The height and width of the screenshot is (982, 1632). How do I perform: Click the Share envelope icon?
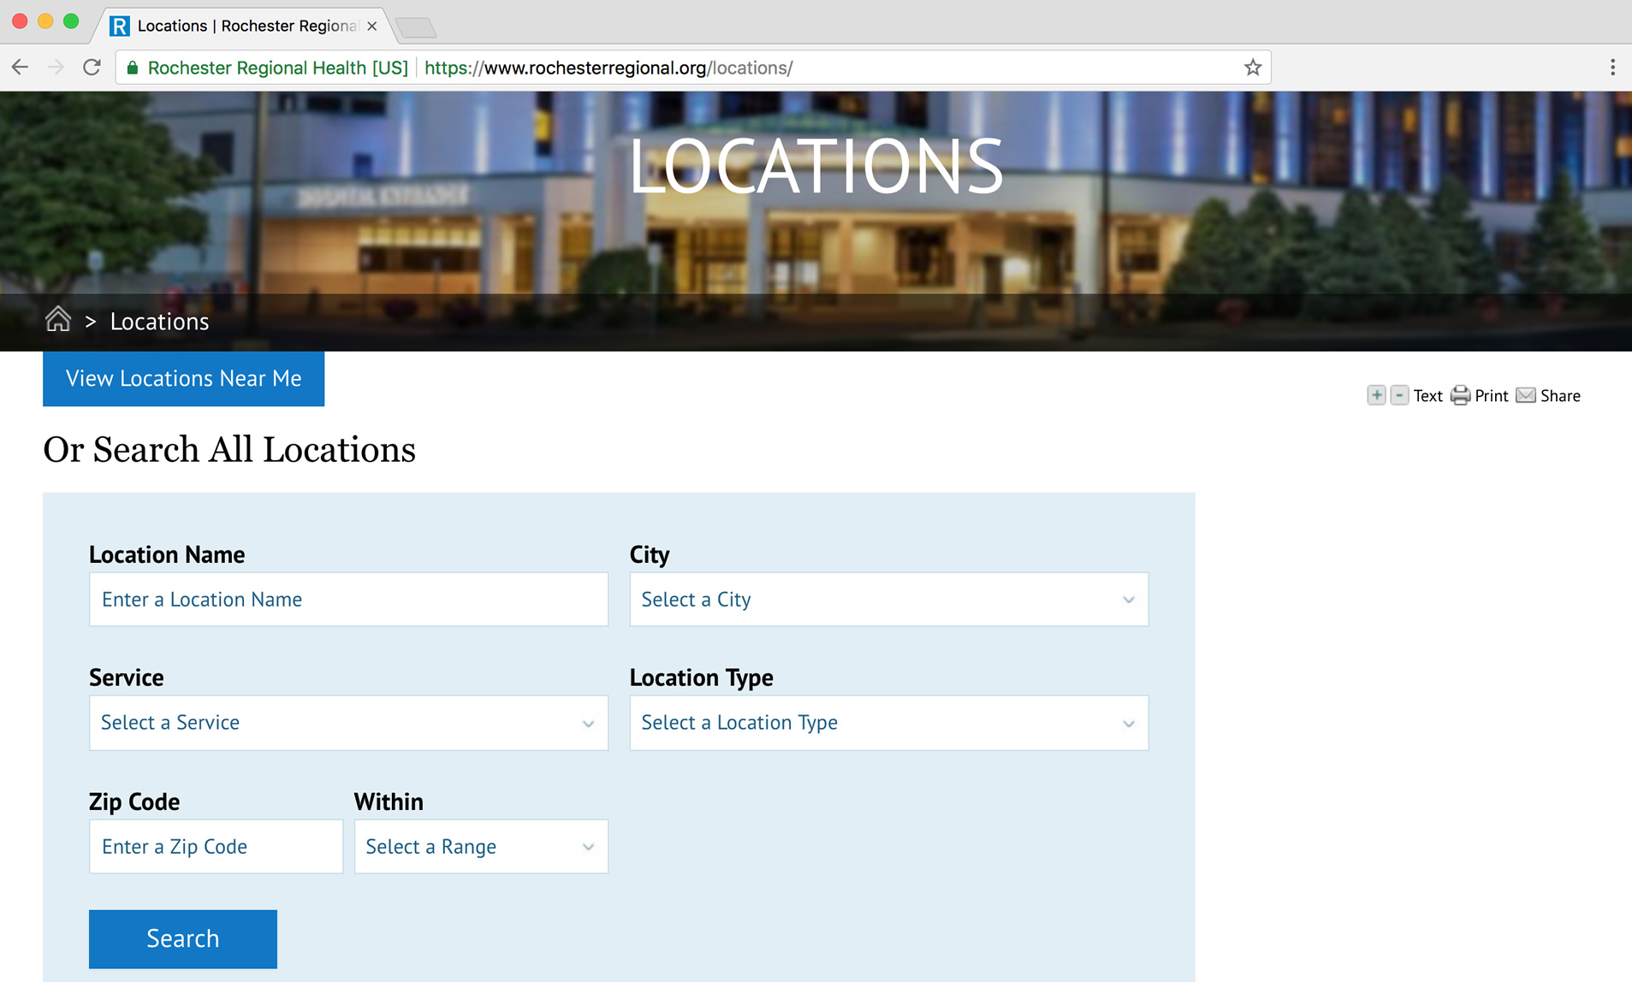pyautogui.click(x=1525, y=395)
